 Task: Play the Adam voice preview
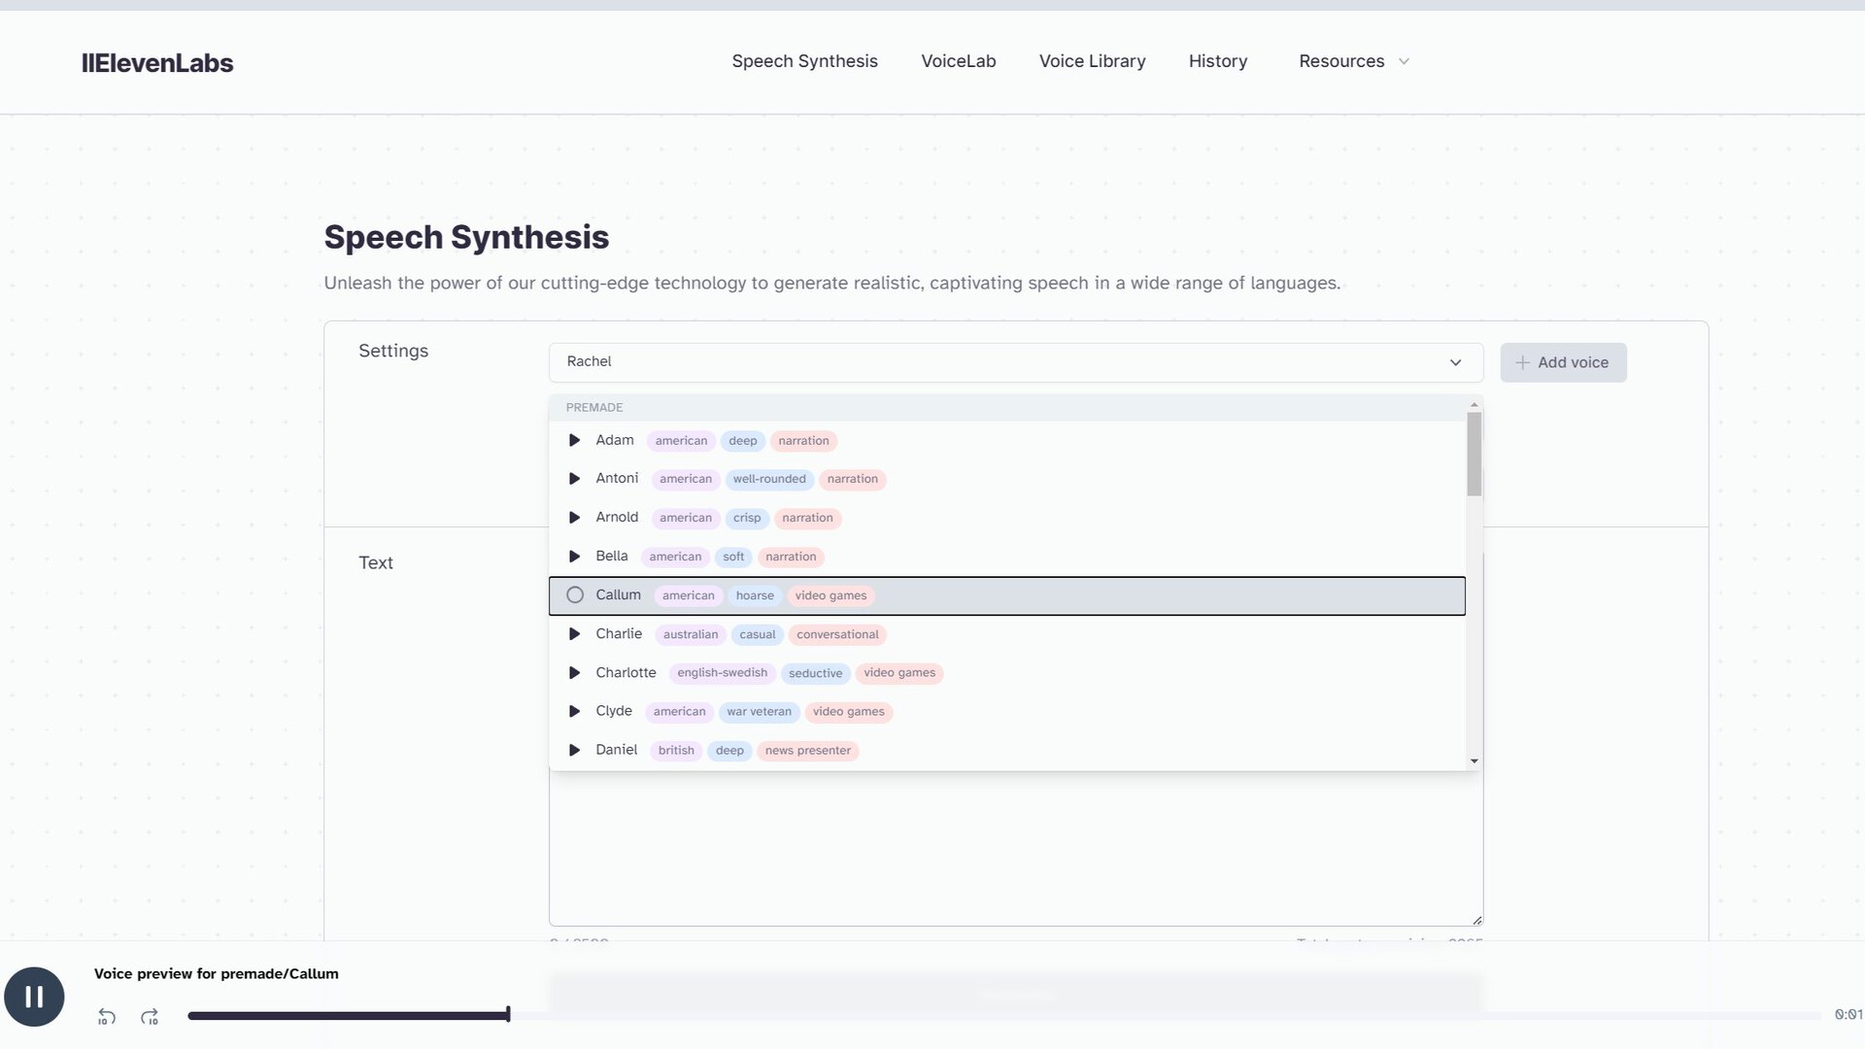coord(574,440)
